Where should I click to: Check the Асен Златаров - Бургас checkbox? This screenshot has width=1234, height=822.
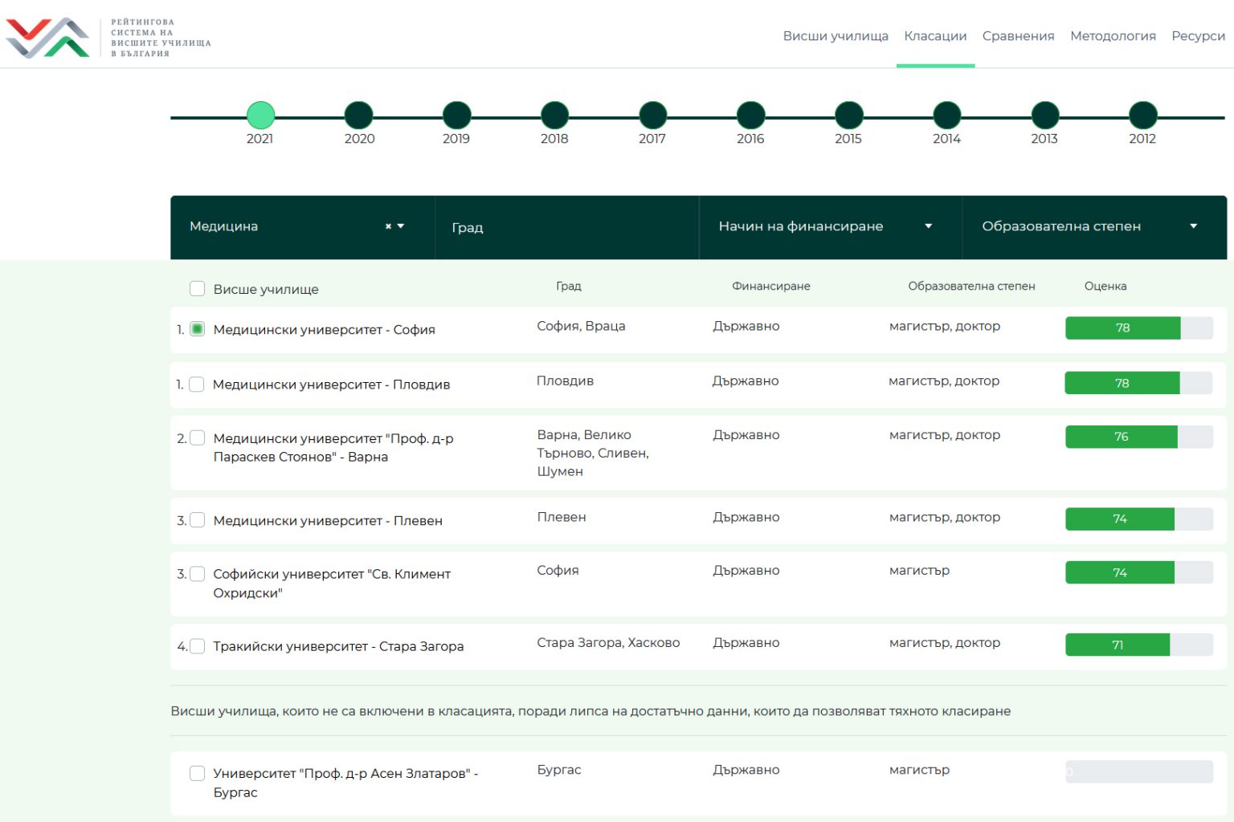pyautogui.click(x=197, y=773)
